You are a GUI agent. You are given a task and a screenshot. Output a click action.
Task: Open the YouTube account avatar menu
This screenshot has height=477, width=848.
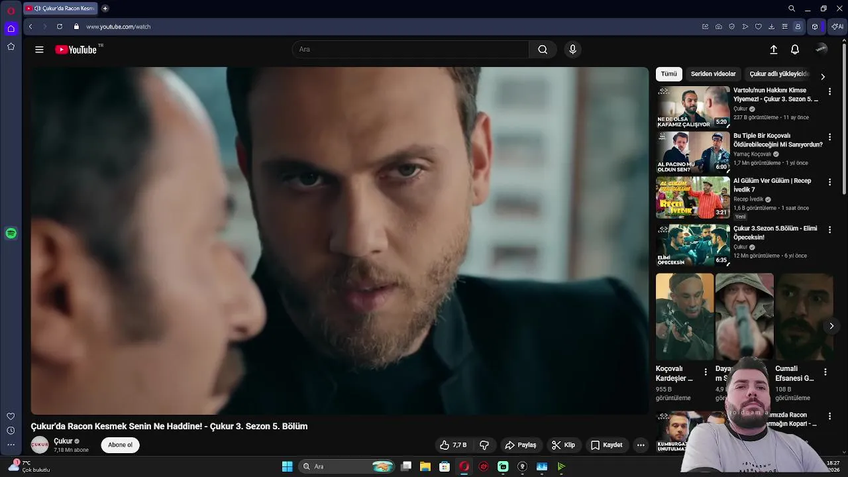(x=821, y=49)
